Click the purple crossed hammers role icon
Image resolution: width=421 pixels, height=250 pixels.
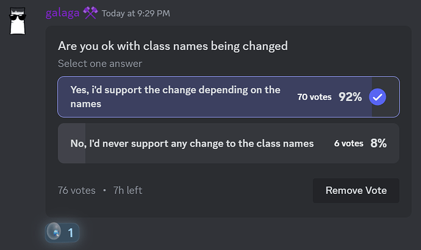[90, 13]
